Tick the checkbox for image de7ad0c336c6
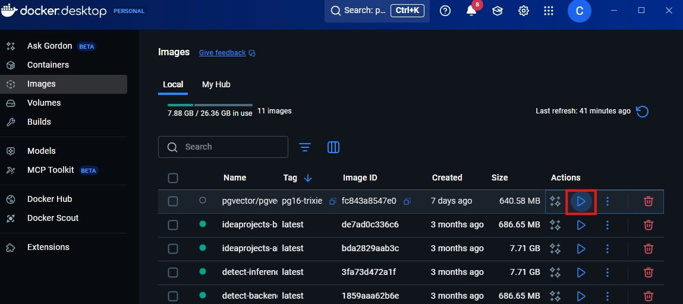 173,225
